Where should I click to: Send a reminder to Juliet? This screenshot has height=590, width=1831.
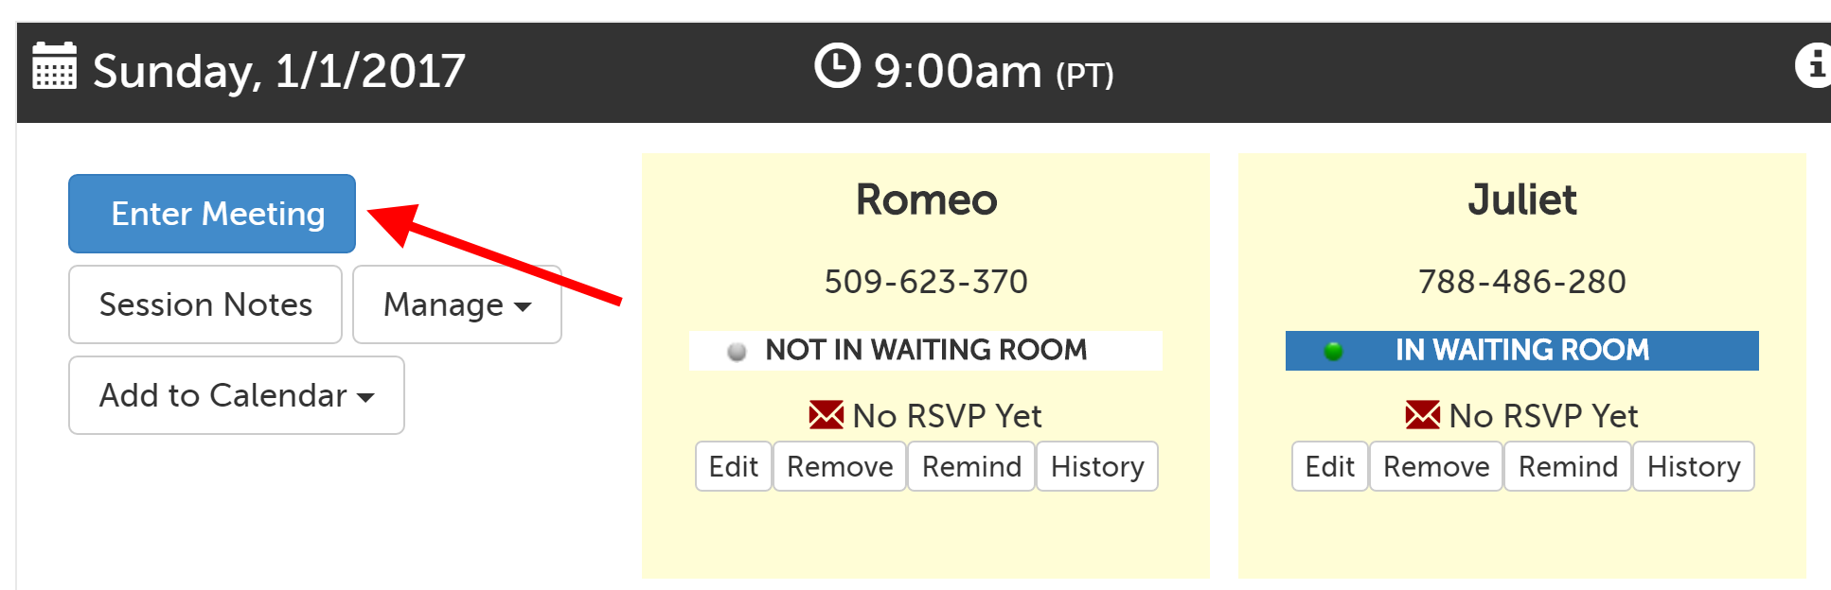1568,466
